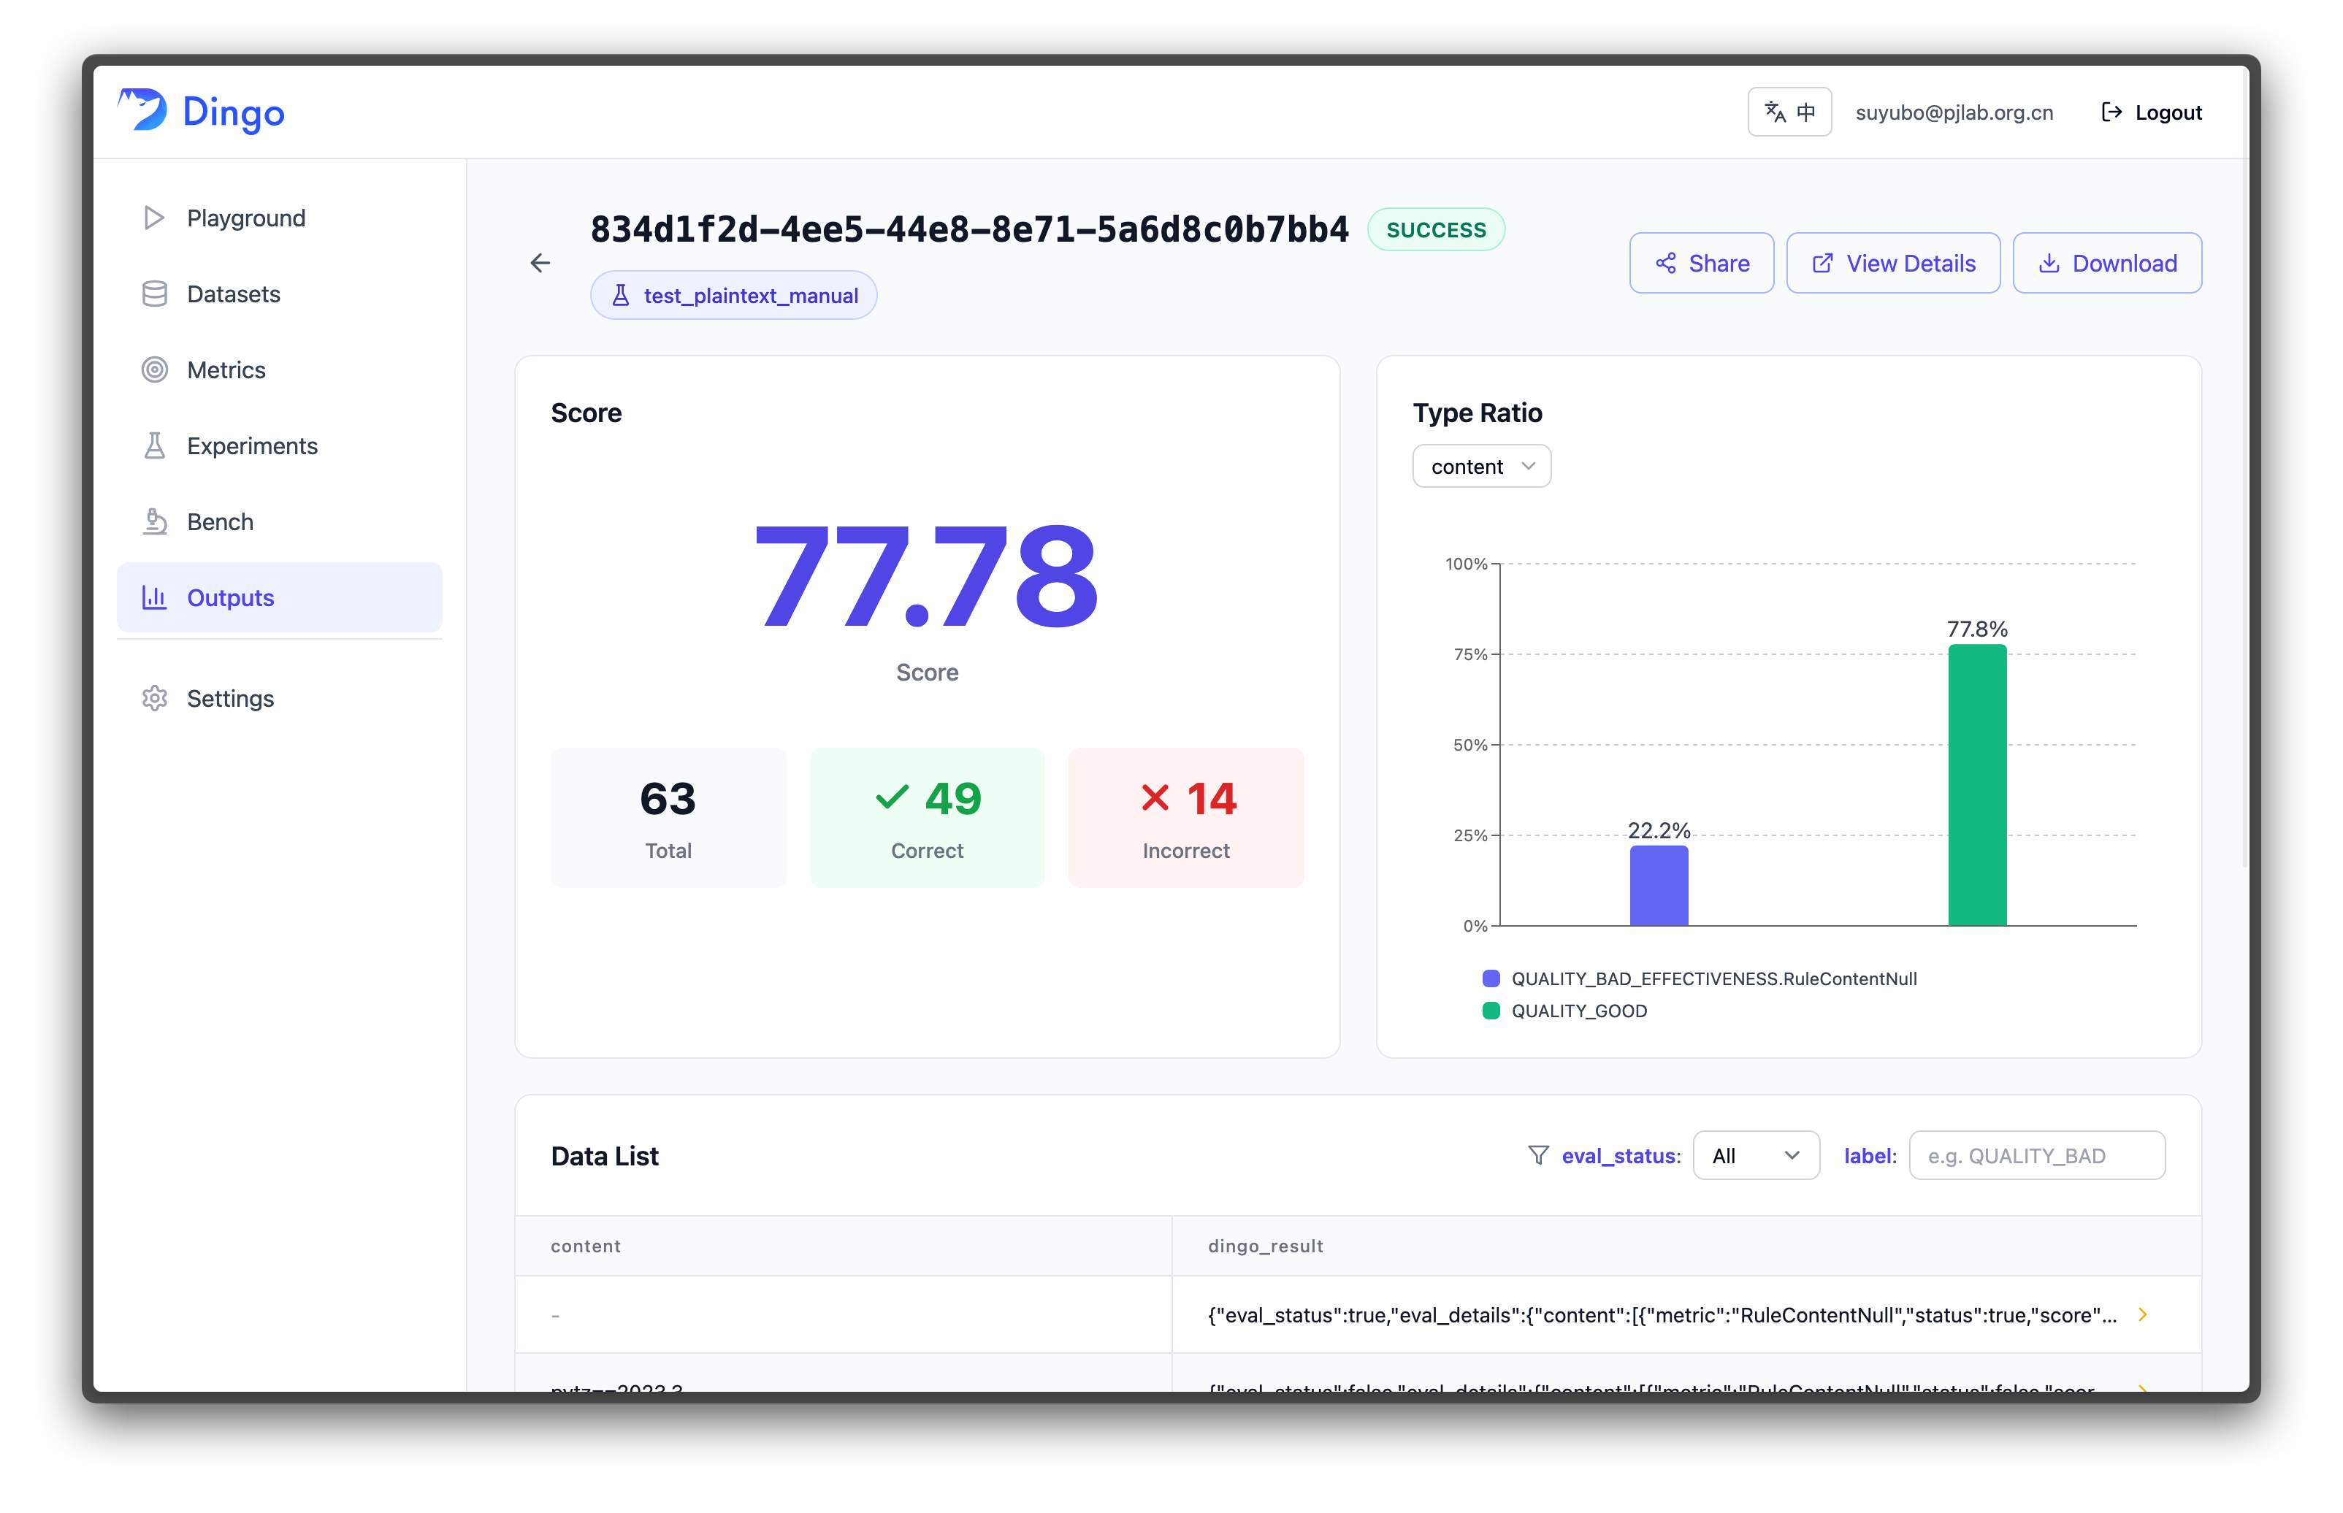Share this evaluation result

1702,264
